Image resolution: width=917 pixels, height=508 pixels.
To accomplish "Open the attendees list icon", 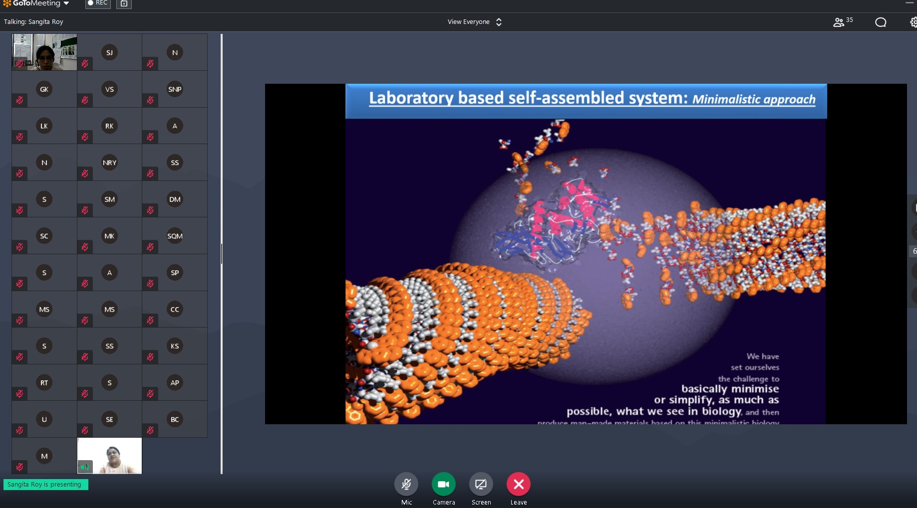I will (x=839, y=22).
